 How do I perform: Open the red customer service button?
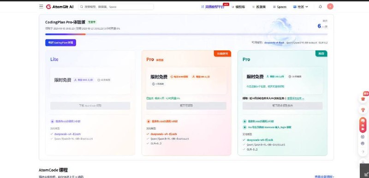click(x=363, y=125)
